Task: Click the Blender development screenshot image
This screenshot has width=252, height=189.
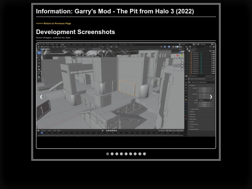Action: point(126,90)
